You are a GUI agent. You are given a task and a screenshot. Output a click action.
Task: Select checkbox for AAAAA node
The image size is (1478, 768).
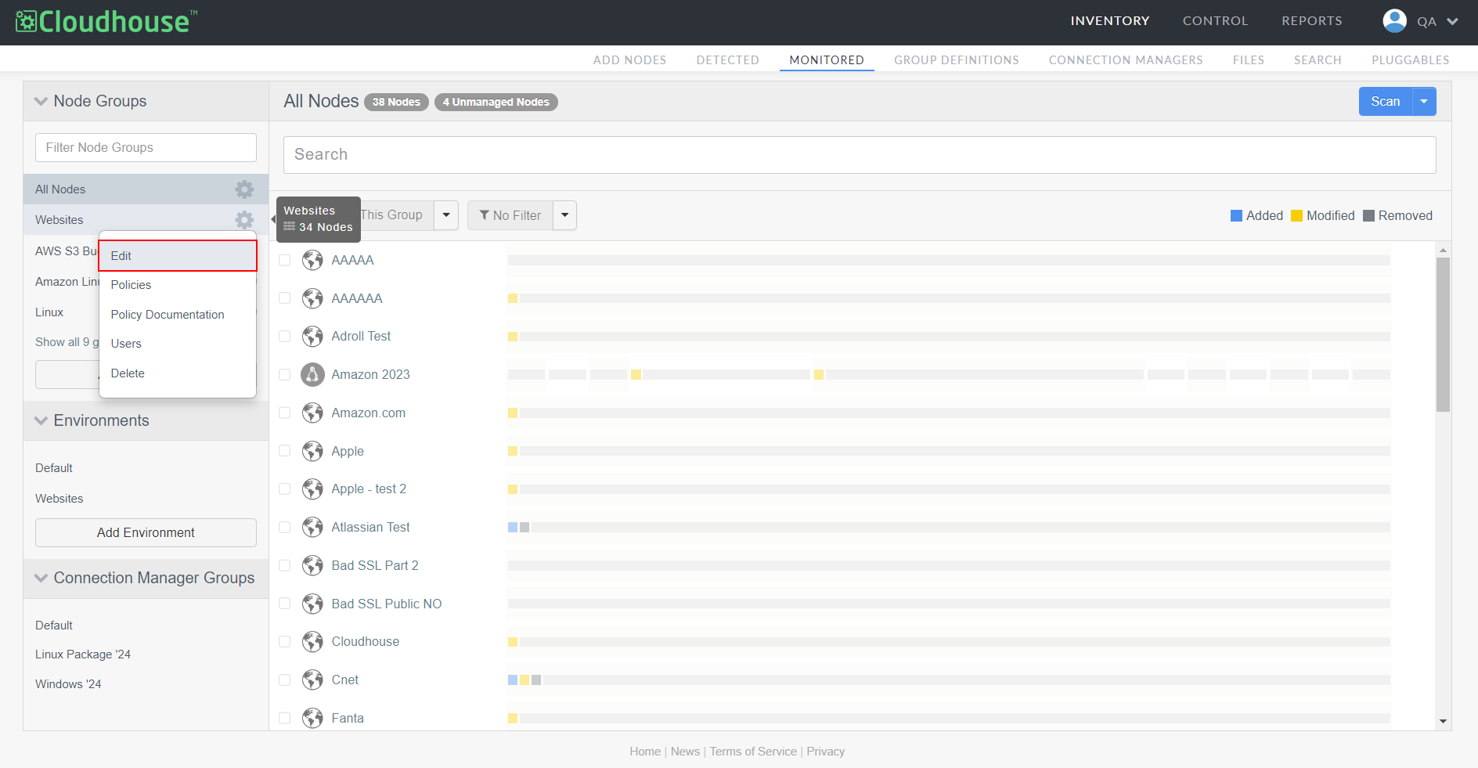click(285, 260)
